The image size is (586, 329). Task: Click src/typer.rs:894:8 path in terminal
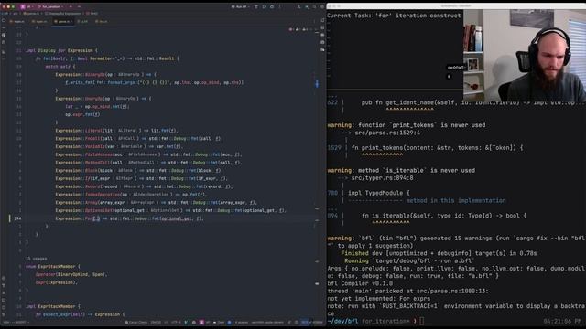pyautogui.click(x=383, y=178)
